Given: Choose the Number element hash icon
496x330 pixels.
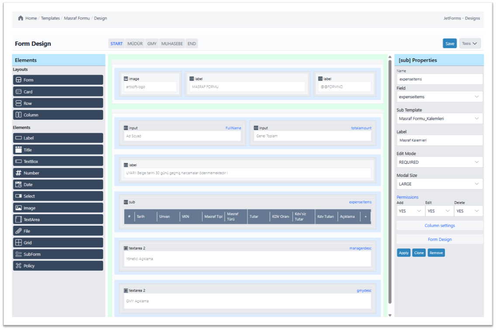Looking at the screenshot, I should coord(18,173).
